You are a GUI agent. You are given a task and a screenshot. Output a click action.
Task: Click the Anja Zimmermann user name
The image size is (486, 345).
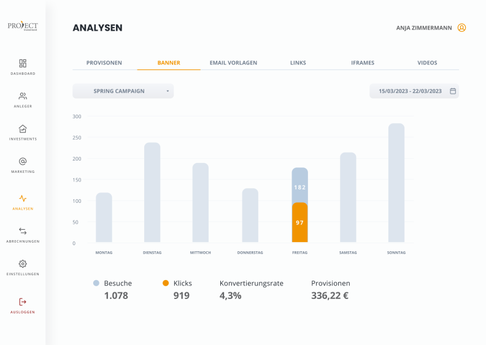424,28
